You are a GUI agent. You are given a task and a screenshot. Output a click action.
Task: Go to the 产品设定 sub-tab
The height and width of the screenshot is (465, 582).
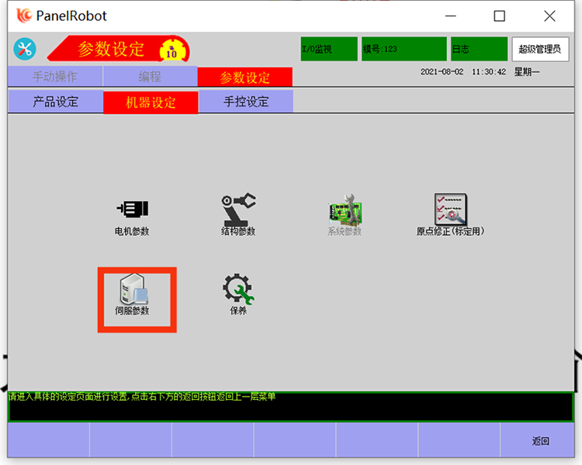55,102
